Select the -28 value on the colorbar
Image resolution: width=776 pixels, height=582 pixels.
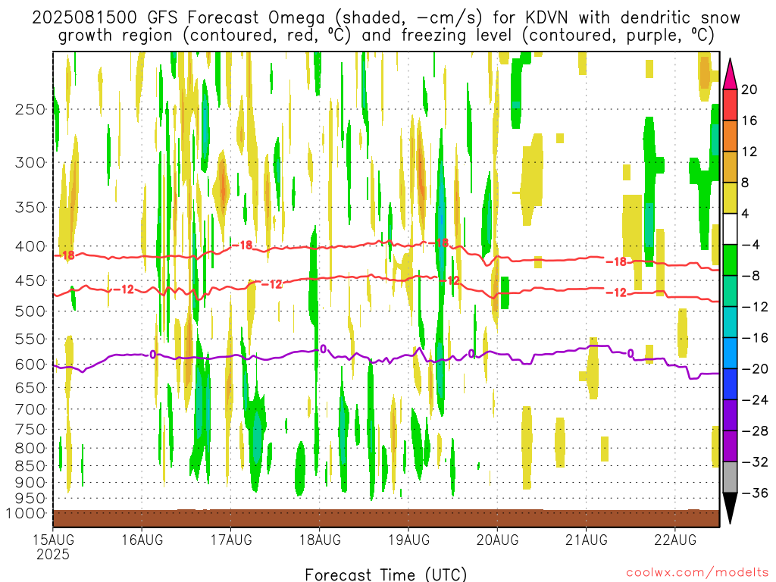[x=755, y=430]
